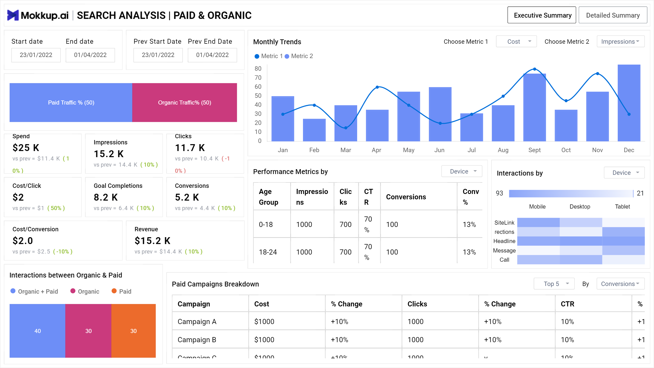The width and height of the screenshot is (654, 368).
Task: Click the December bar in Monthly Trends
Action: point(629,103)
